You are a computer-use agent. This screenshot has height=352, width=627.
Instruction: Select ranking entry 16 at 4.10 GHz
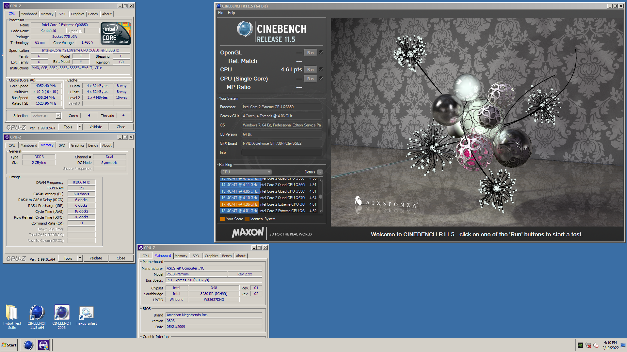(269, 198)
